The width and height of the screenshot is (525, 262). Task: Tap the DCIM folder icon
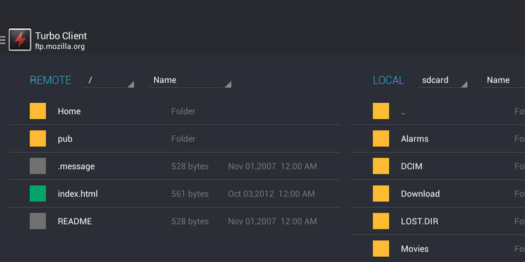[381, 166]
